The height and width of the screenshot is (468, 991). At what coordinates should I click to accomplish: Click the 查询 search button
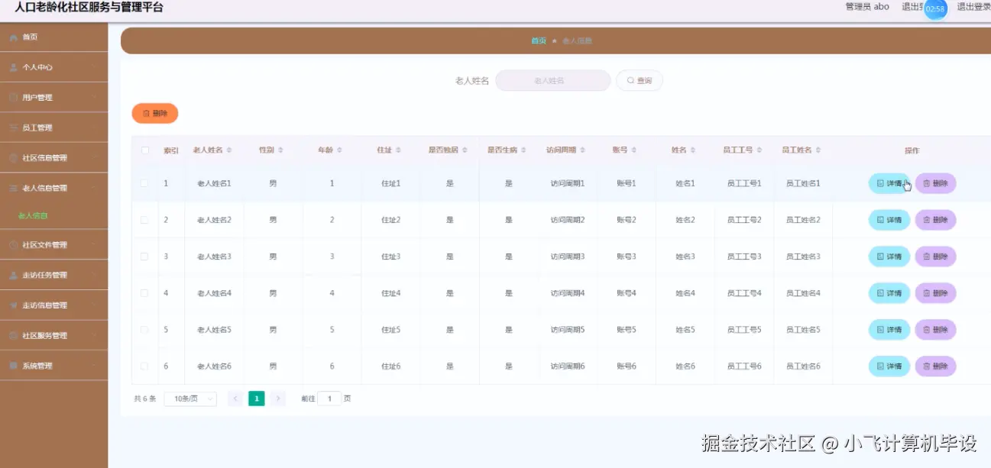point(640,80)
